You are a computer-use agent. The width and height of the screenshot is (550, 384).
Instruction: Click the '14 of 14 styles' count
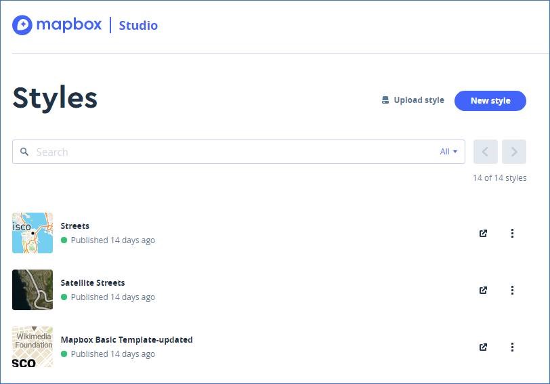(x=499, y=178)
